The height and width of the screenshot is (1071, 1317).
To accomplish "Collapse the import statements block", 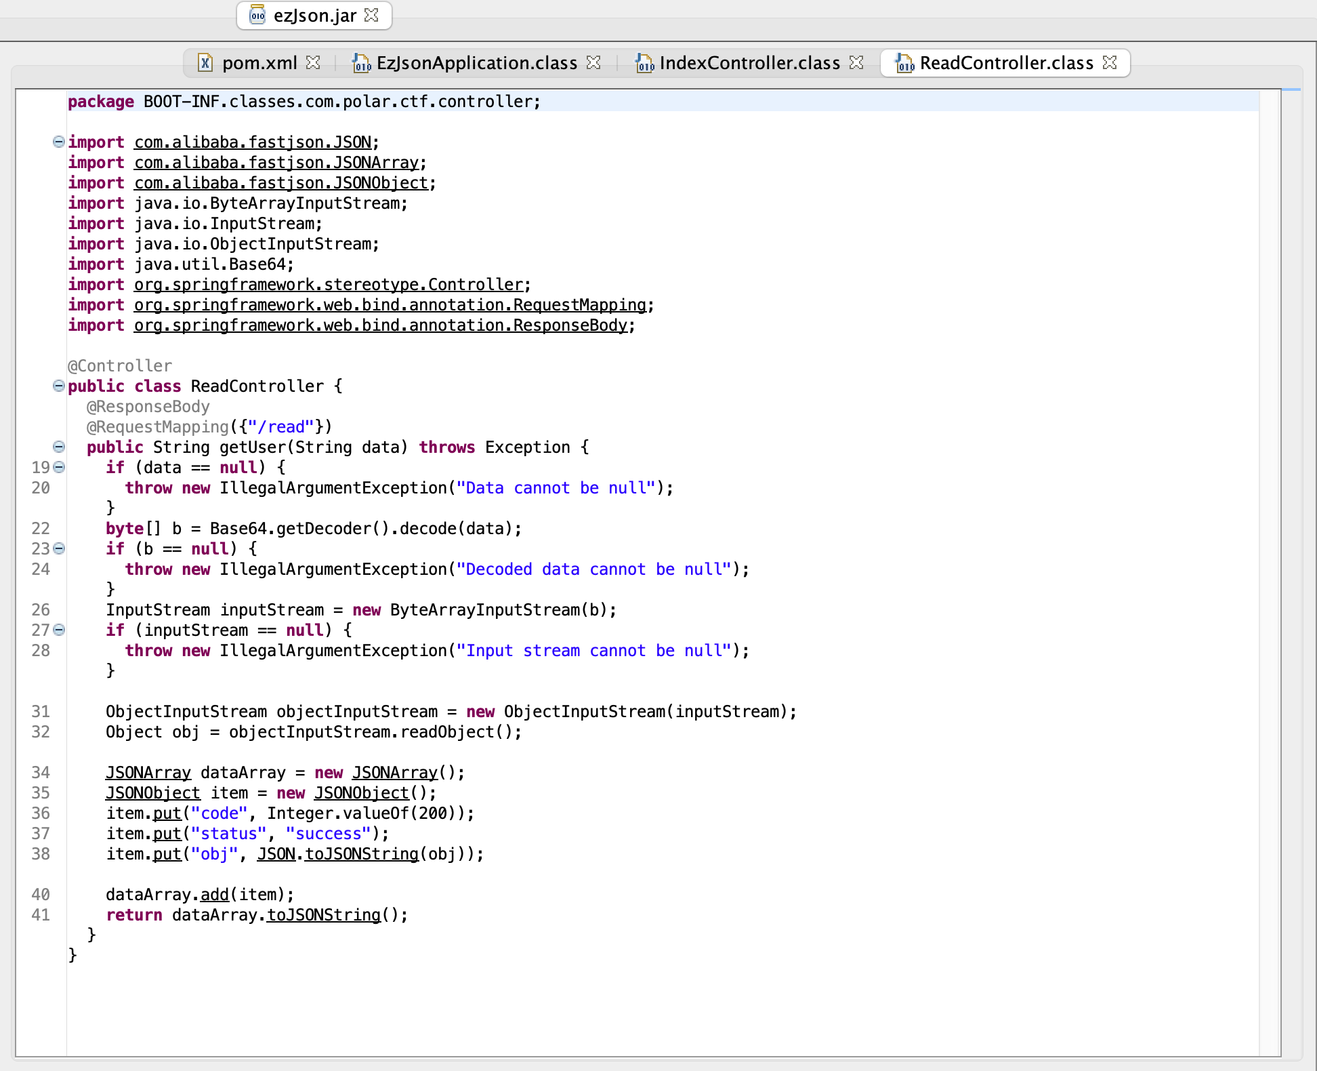I will [59, 142].
